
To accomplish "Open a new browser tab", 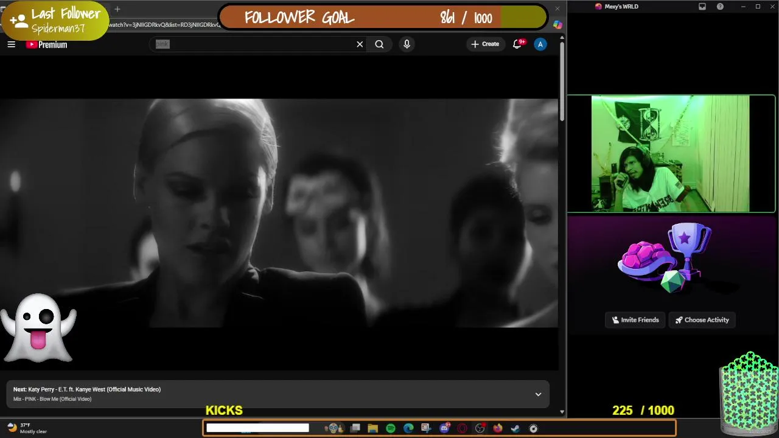I will click(117, 9).
